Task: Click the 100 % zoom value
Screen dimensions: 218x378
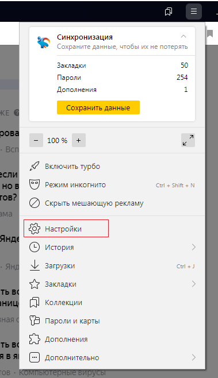Action: (x=57, y=140)
